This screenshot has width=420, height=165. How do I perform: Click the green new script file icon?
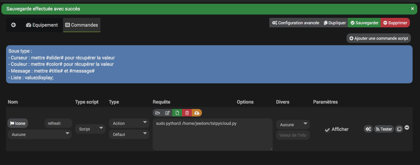[177, 113]
